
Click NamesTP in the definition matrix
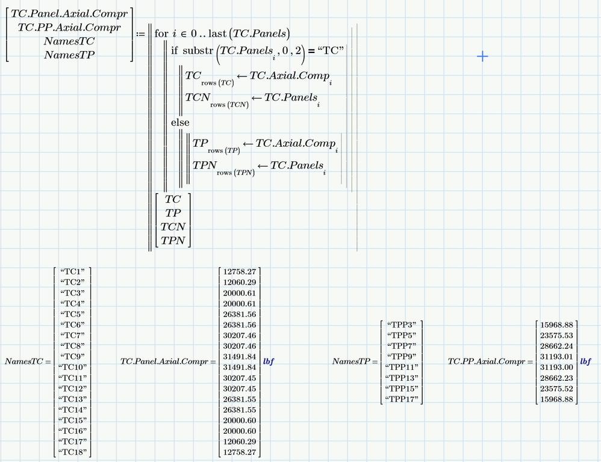pyautogui.click(x=69, y=55)
